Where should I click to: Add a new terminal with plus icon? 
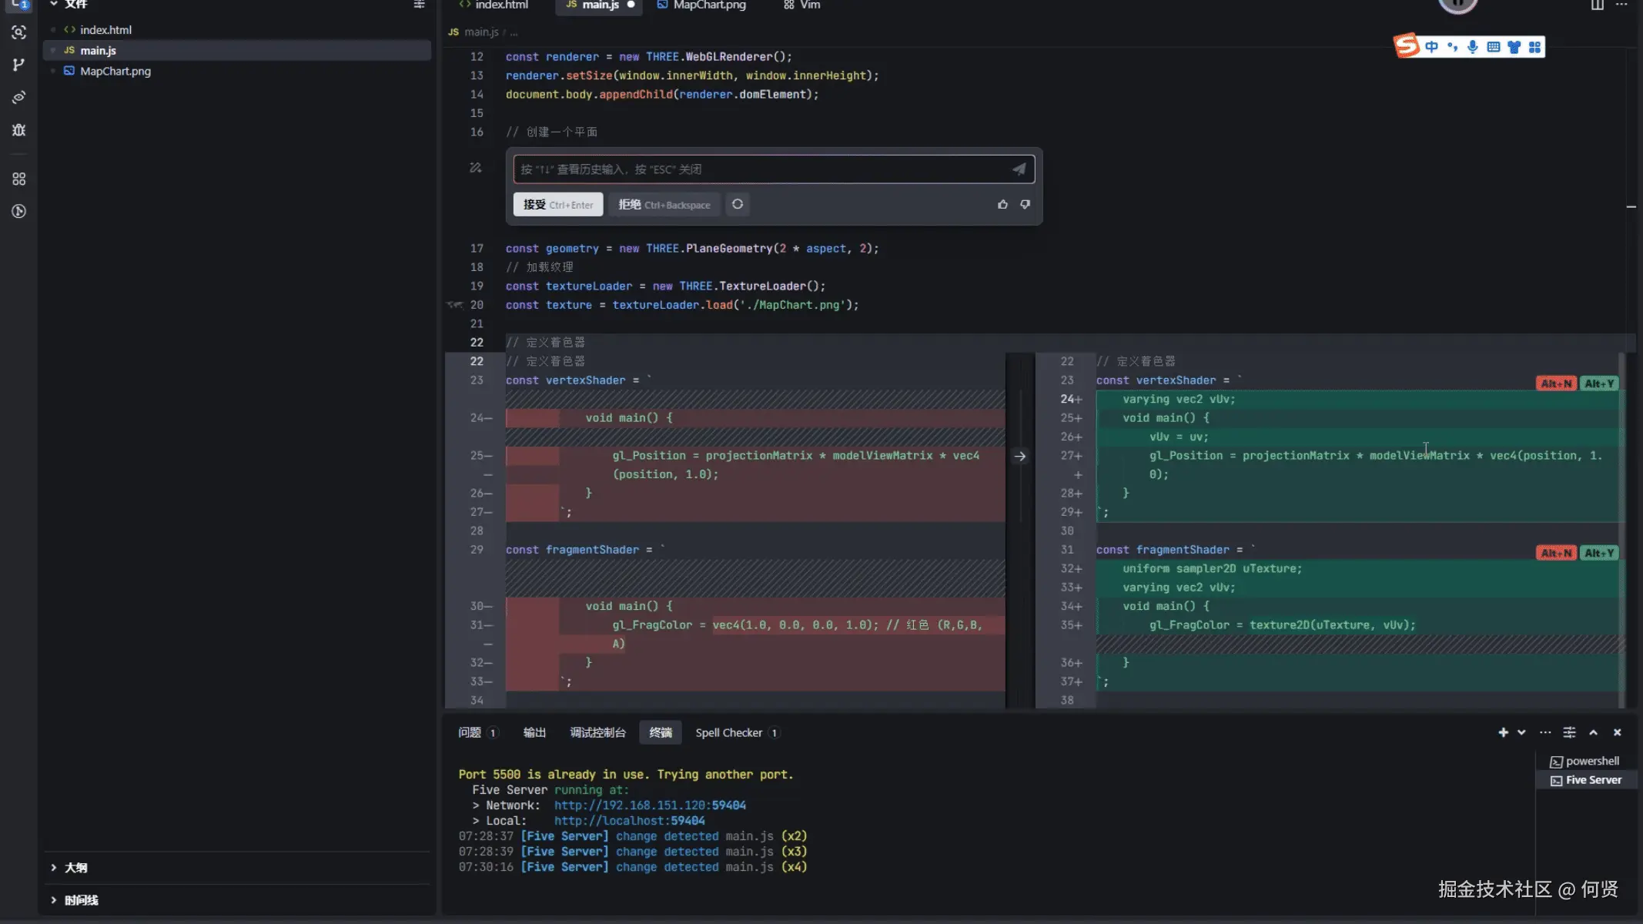click(x=1503, y=732)
